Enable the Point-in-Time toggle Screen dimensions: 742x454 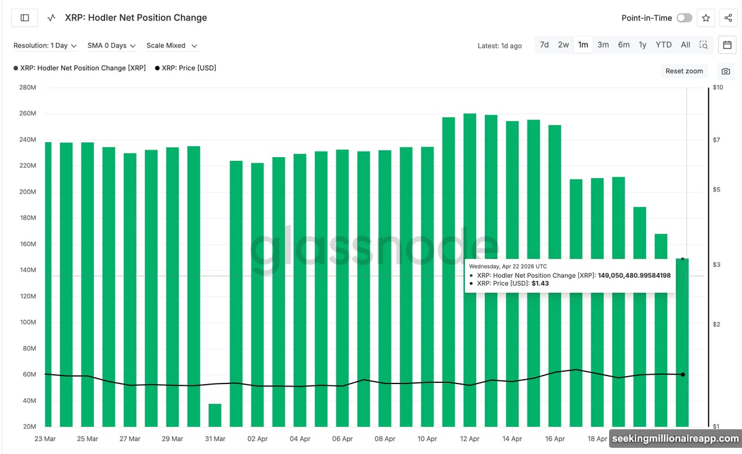tap(684, 18)
